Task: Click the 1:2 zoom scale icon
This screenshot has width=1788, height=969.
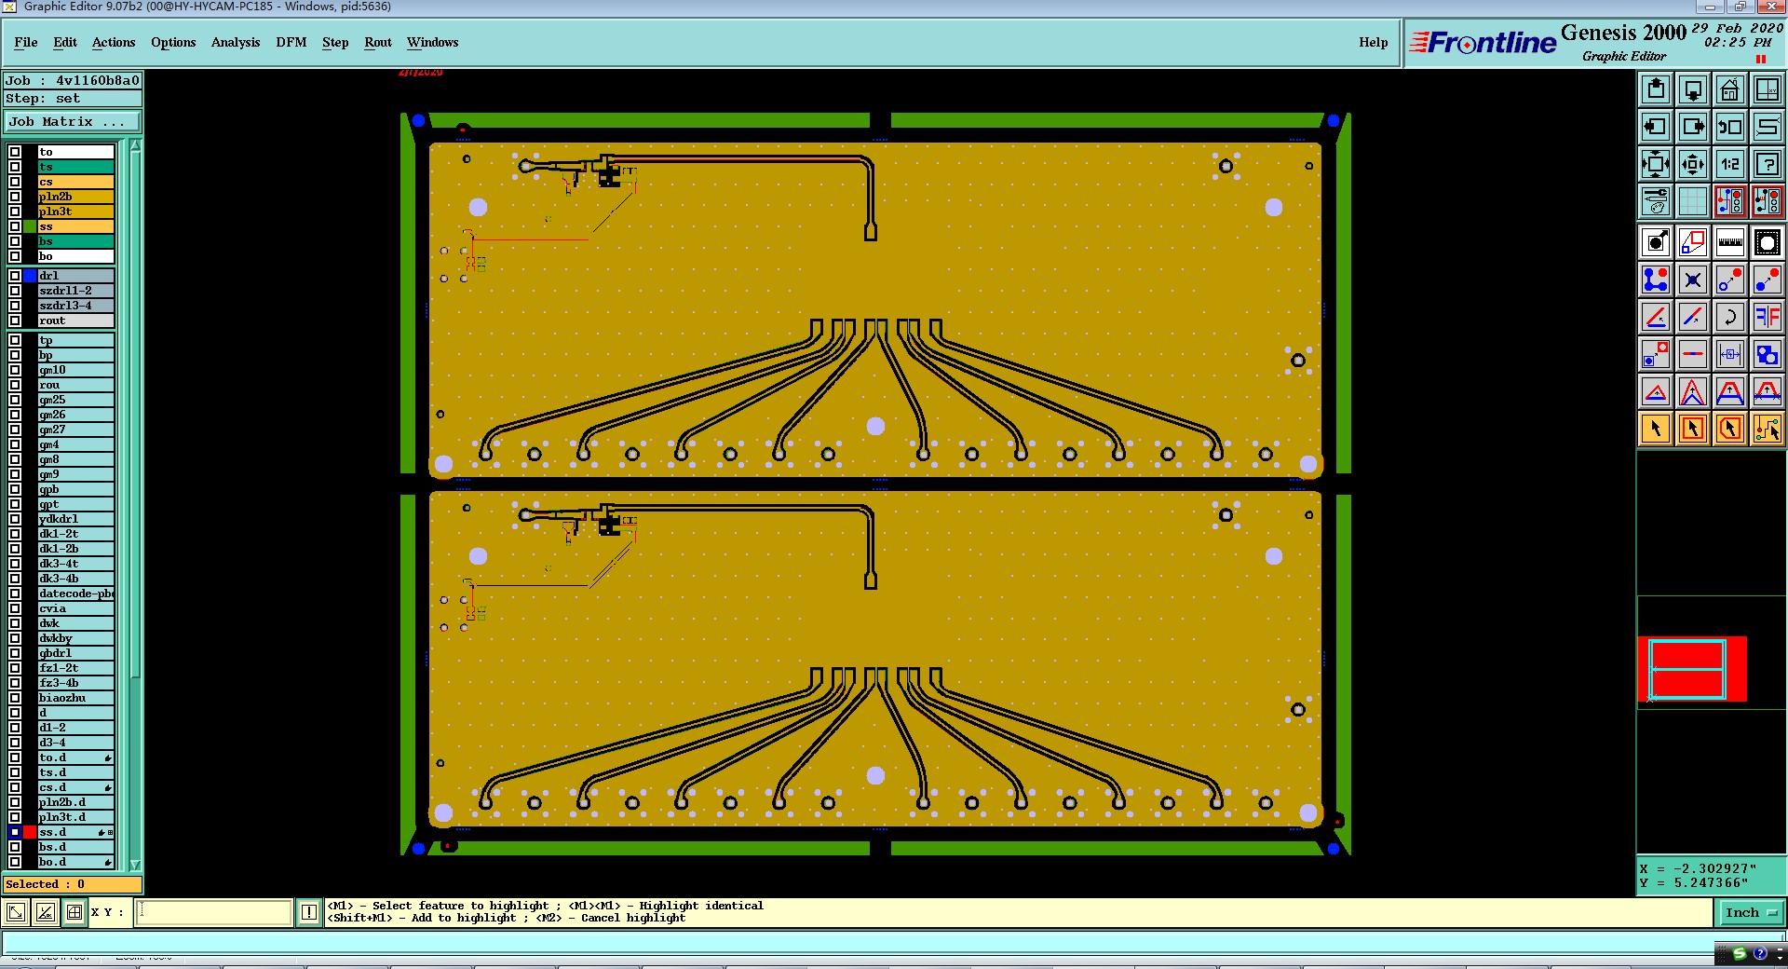Action: pos(1730,164)
